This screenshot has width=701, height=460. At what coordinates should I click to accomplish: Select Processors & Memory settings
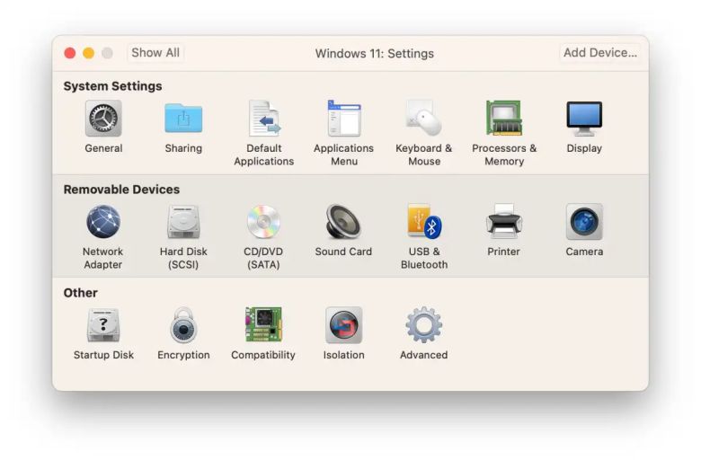(x=504, y=119)
